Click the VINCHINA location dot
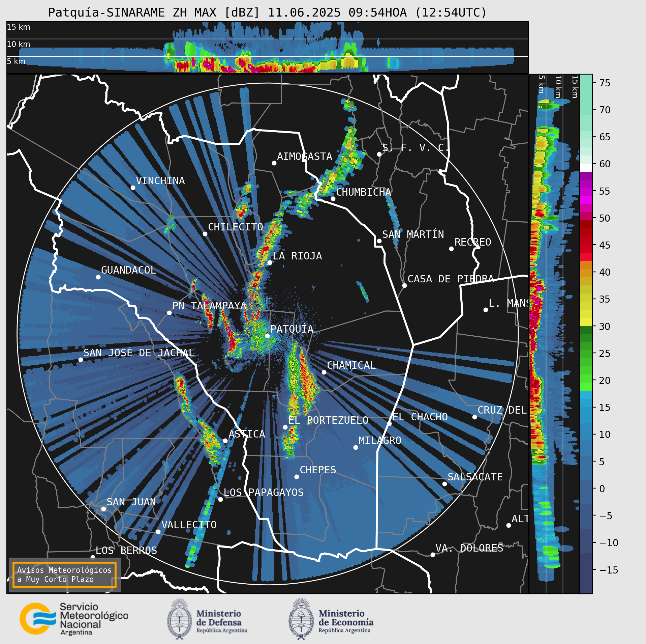This screenshot has height=644, width=646. (x=133, y=188)
